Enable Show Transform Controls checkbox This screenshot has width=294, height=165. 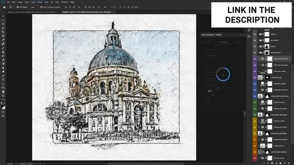click(41, 7)
